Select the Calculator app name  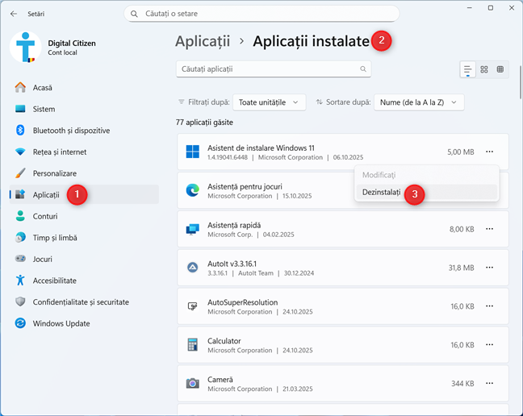[224, 341]
